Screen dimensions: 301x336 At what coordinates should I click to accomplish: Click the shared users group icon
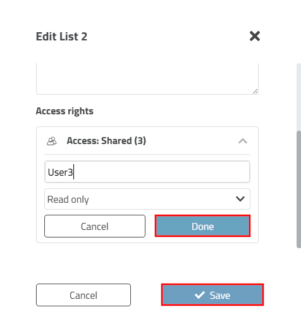tap(52, 141)
